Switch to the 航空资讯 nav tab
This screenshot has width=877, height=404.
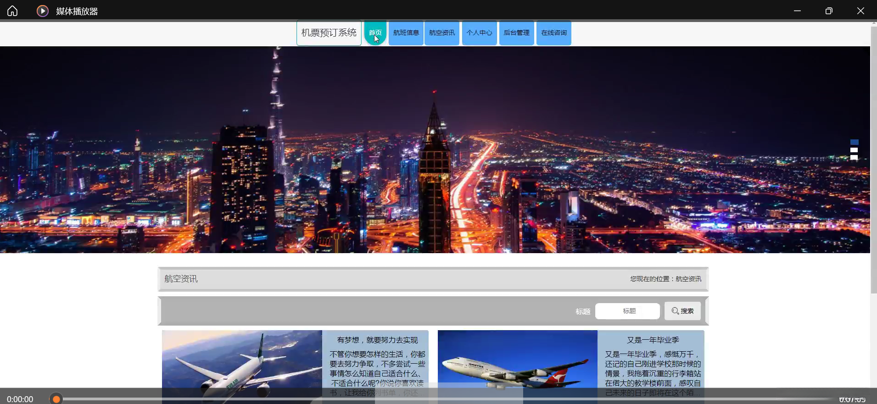coord(442,33)
